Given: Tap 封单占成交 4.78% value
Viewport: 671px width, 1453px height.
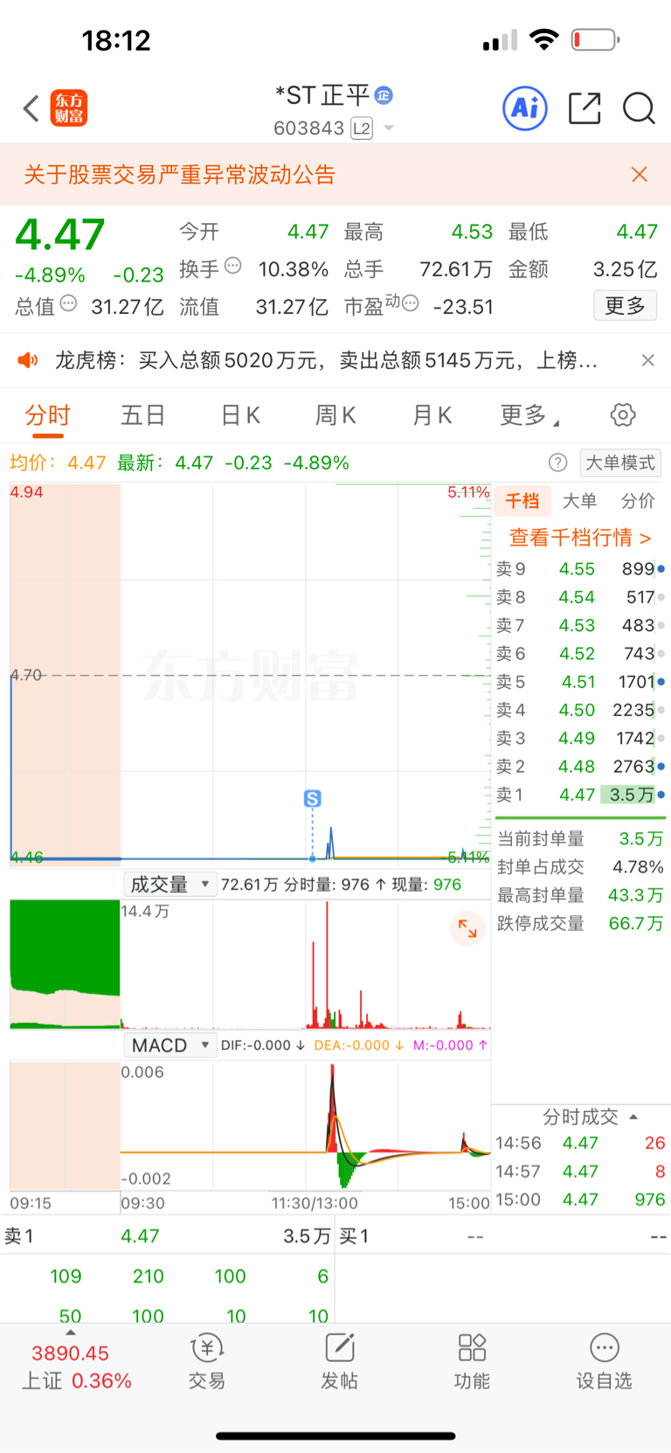Looking at the screenshot, I should pyautogui.click(x=638, y=867).
